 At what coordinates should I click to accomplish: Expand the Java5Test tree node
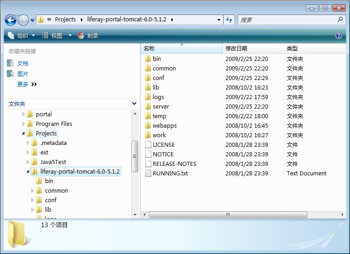[x=28, y=162]
